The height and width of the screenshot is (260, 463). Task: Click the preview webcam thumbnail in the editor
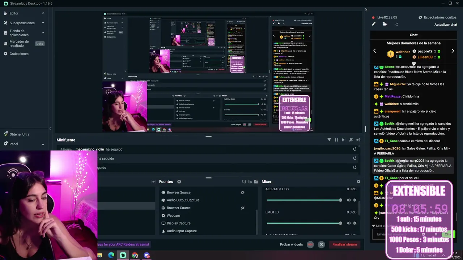125,107
